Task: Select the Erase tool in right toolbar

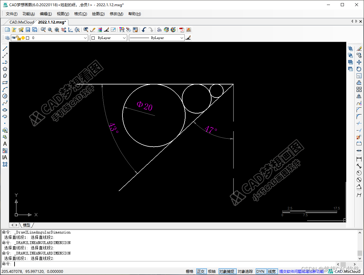Action: 359,49
